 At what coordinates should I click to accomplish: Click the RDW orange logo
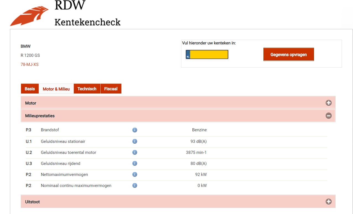[x=29, y=16]
